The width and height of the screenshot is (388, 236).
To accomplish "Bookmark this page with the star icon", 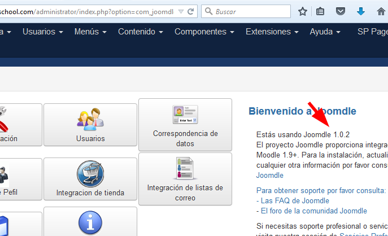I will (x=303, y=11).
